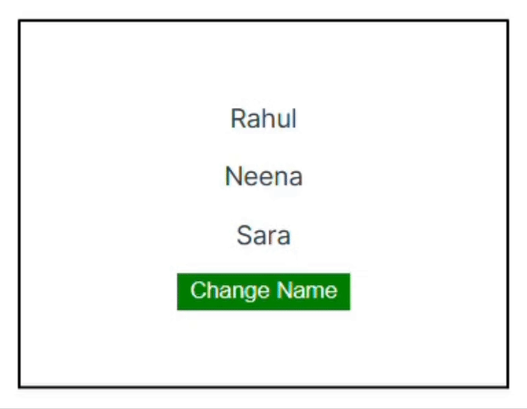Click the right edge of the black border
Viewport: 527px width, 409px height.
click(x=508, y=204)
